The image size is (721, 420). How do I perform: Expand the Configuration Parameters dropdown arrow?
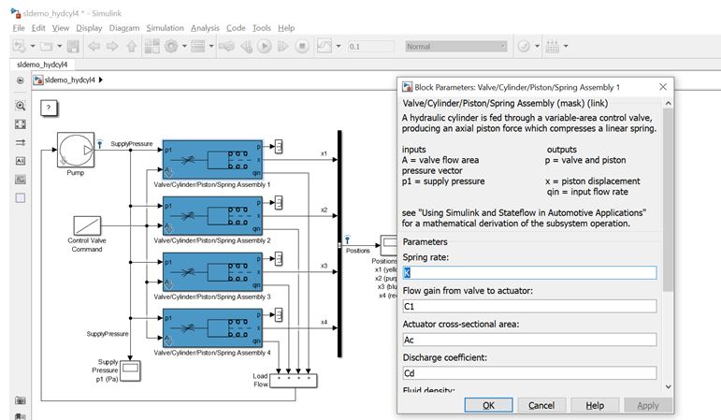(184, 46)
